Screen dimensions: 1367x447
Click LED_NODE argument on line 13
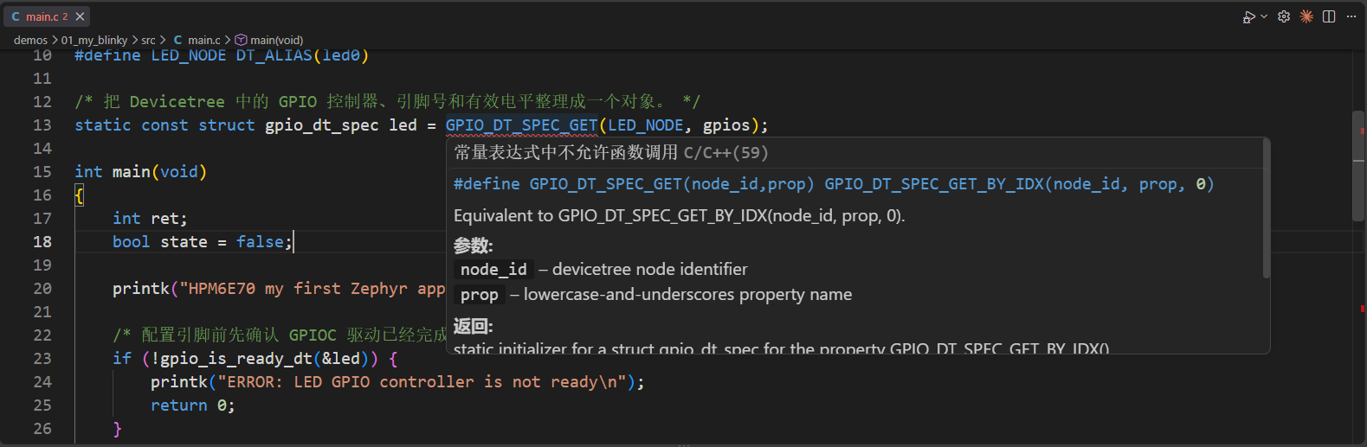(x=646, y=125)
